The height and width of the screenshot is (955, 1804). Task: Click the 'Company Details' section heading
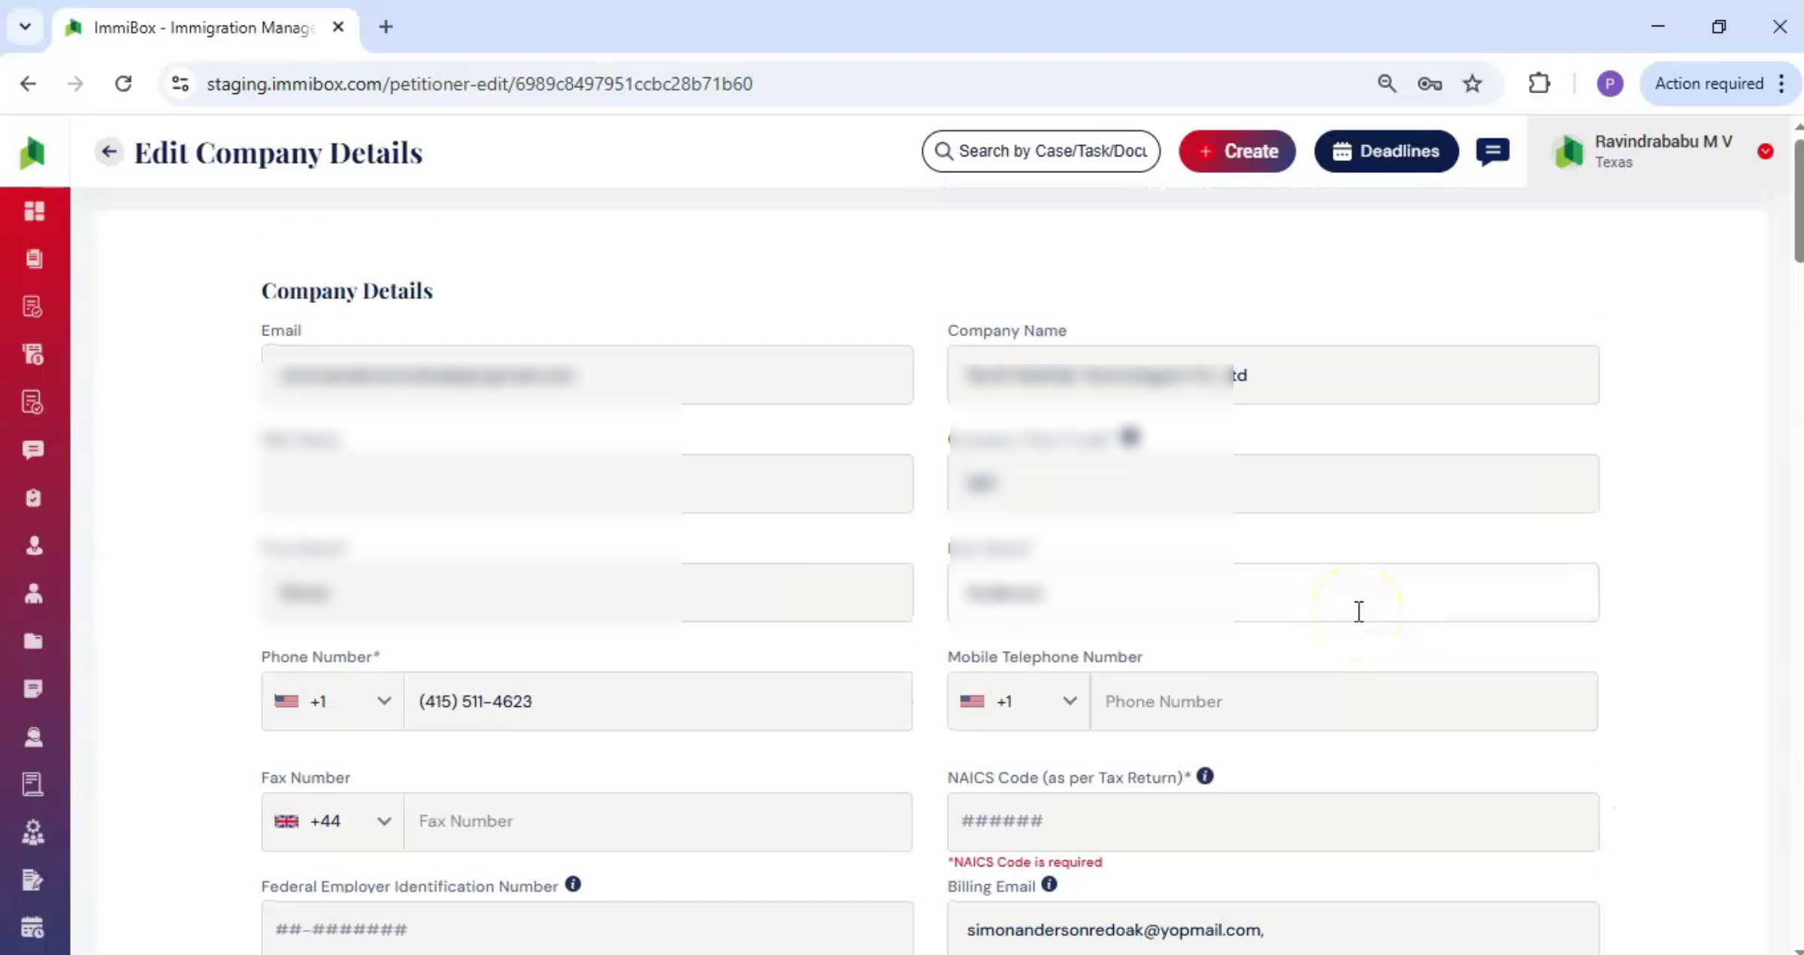click(347, 290)
